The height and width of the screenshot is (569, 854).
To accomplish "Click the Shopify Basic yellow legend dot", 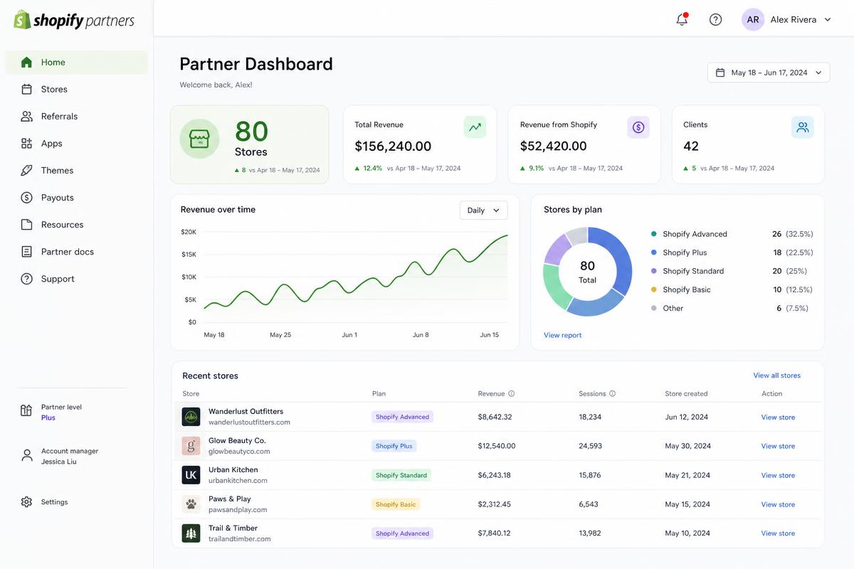I will [653, 289].
